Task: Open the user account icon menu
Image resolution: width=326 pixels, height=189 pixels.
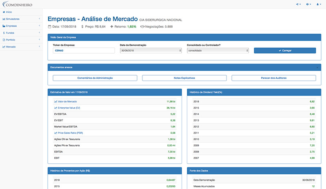Action: 319,4
